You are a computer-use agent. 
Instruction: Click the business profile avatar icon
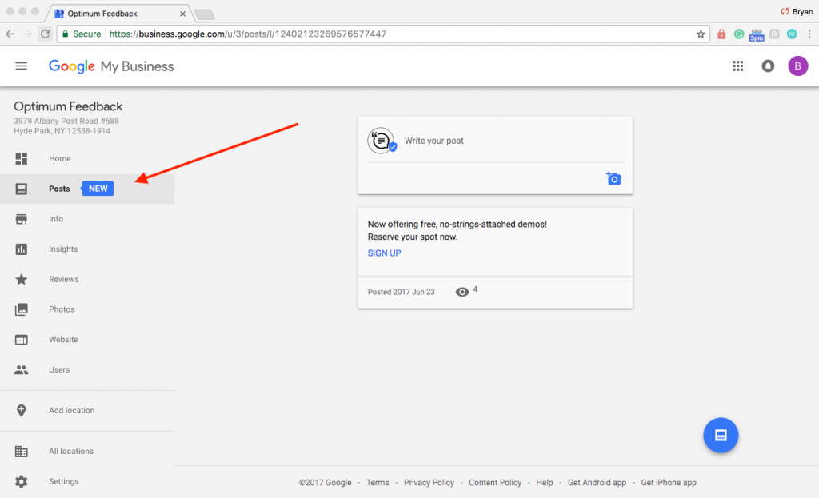(x=382, y=141)
